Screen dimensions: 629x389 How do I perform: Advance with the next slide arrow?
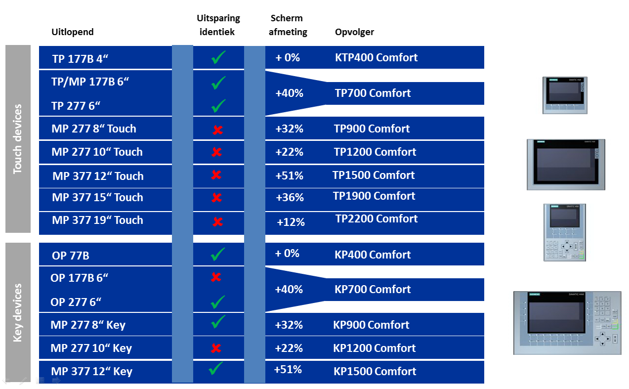56,381
